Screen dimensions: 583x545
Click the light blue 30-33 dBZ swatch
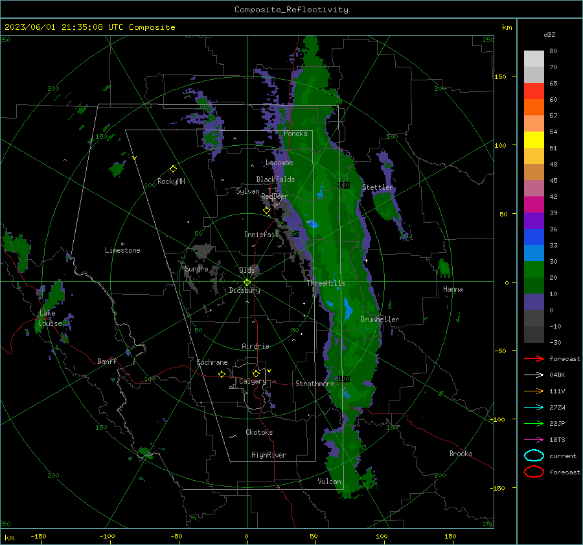pos(534,253)
